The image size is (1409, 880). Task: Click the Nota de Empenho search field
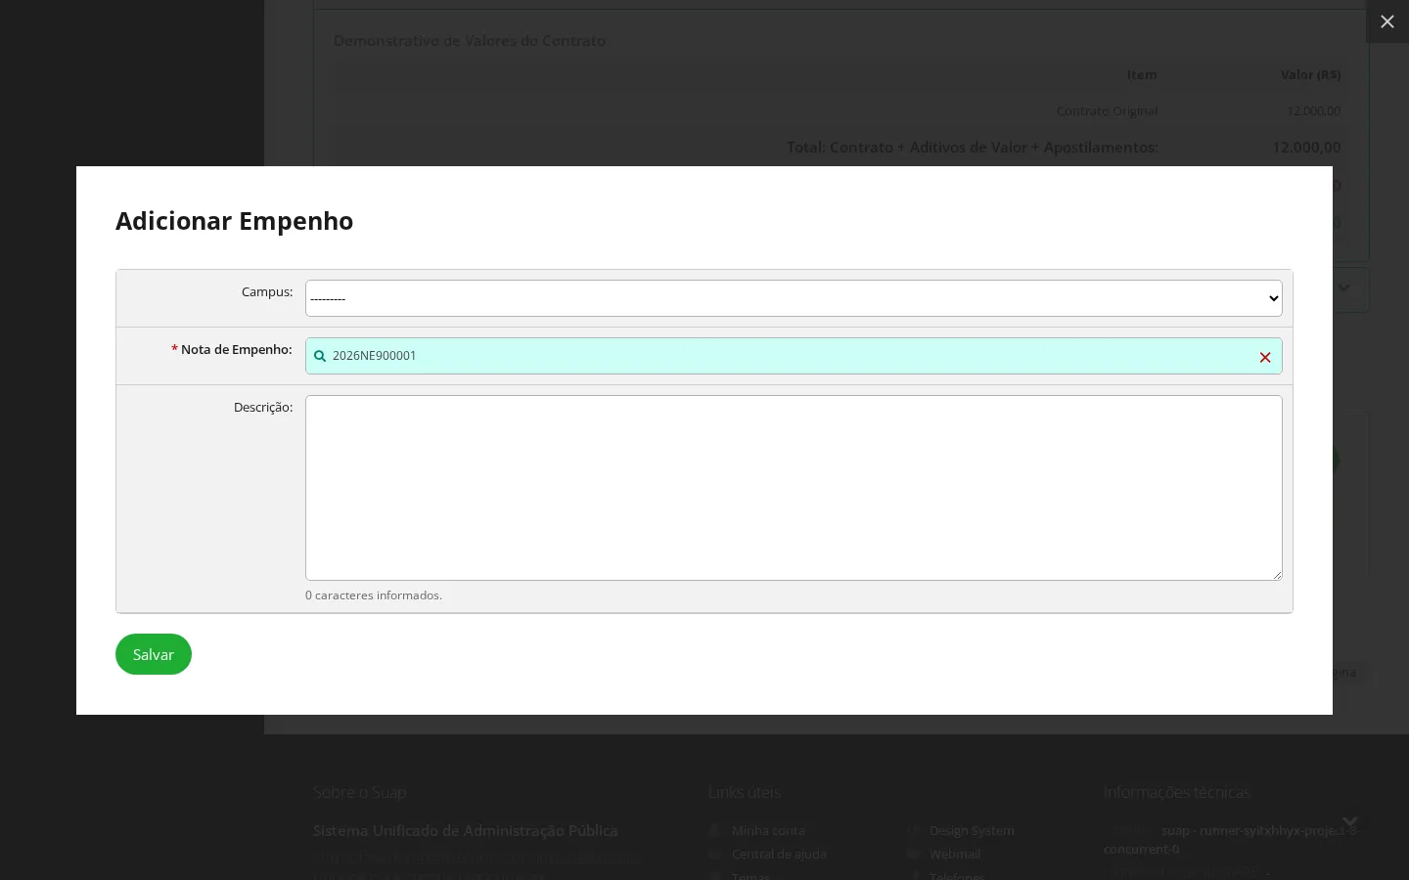click(794, 356)
